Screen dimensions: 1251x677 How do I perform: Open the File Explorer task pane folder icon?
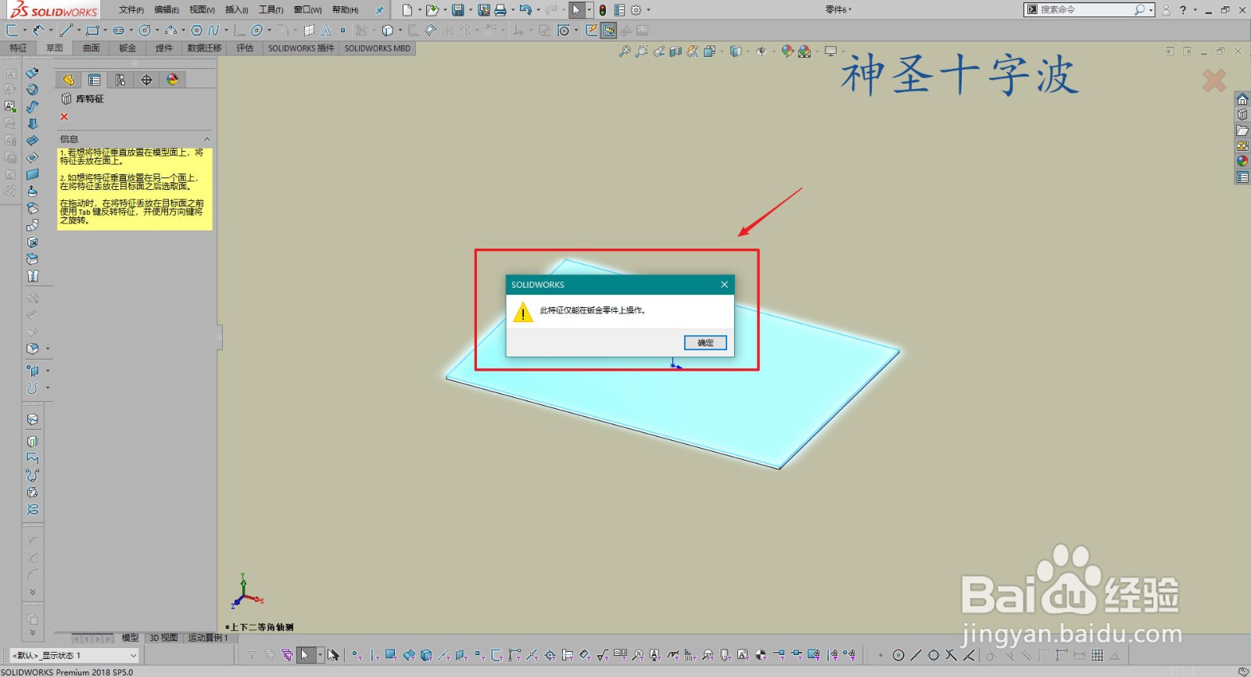1242,131
